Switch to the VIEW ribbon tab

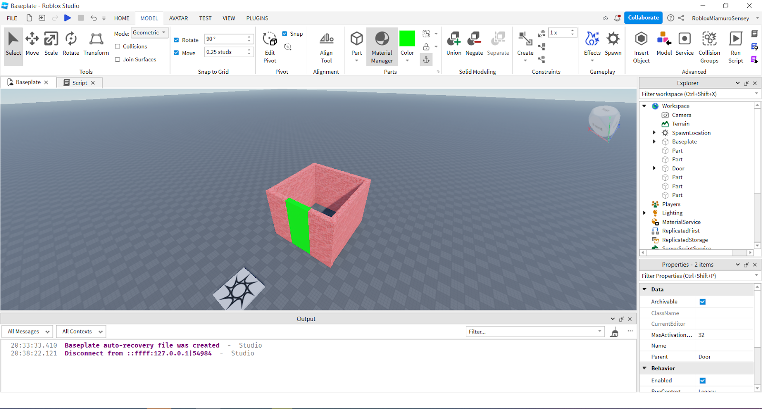[x=229, y=18]
